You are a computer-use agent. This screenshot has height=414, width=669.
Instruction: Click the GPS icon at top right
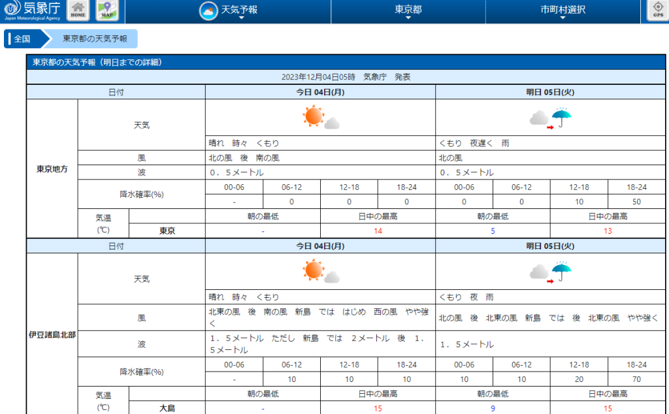tap(656, 10)
